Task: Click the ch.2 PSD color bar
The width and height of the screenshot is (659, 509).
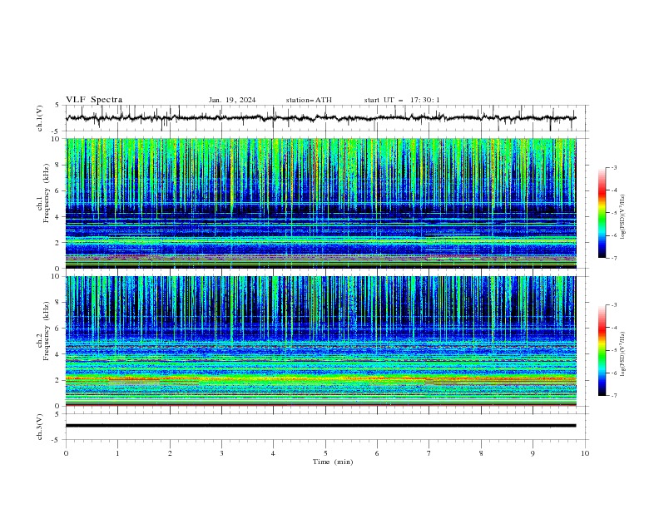Action: point(602,350)
